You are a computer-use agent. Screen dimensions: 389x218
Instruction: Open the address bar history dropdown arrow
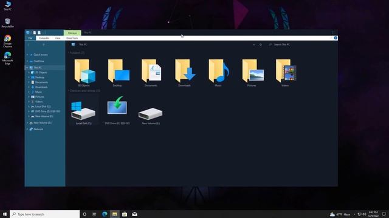(x=253, y=45)
